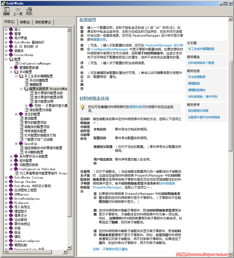Open the 零部件选项 link in the tip
The height and width of the screenshot is (258, 234).
coord(137,107)
